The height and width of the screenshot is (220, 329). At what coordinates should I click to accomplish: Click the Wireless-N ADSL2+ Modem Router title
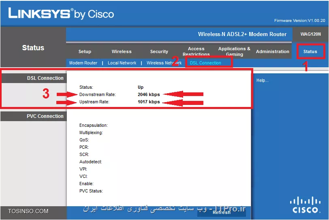[x=242, y=34]
